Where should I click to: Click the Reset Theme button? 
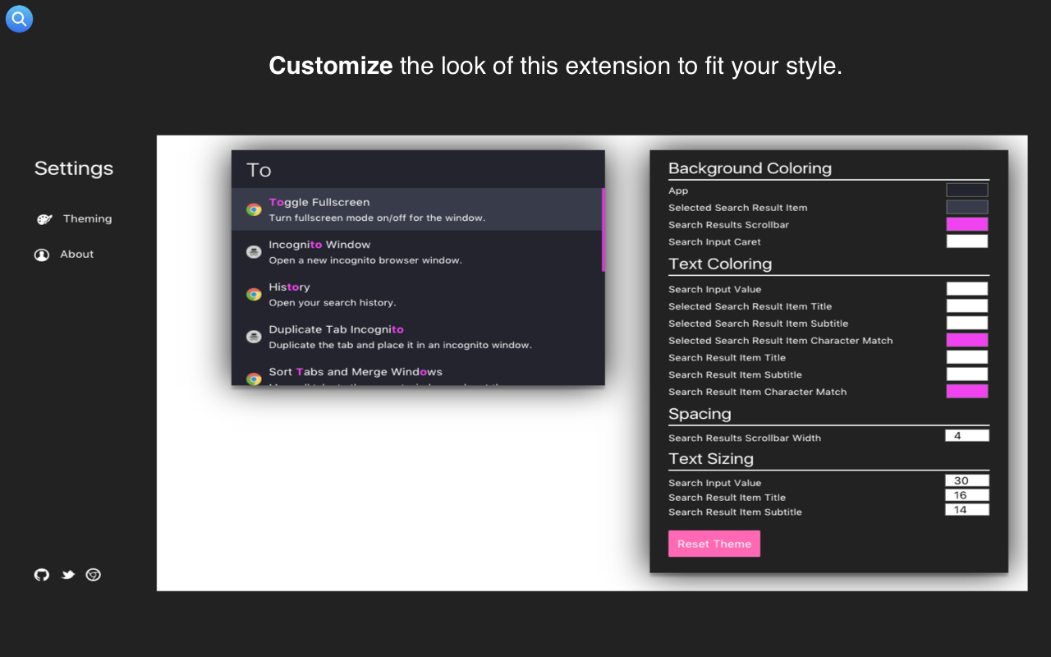[x=714, y=544]
